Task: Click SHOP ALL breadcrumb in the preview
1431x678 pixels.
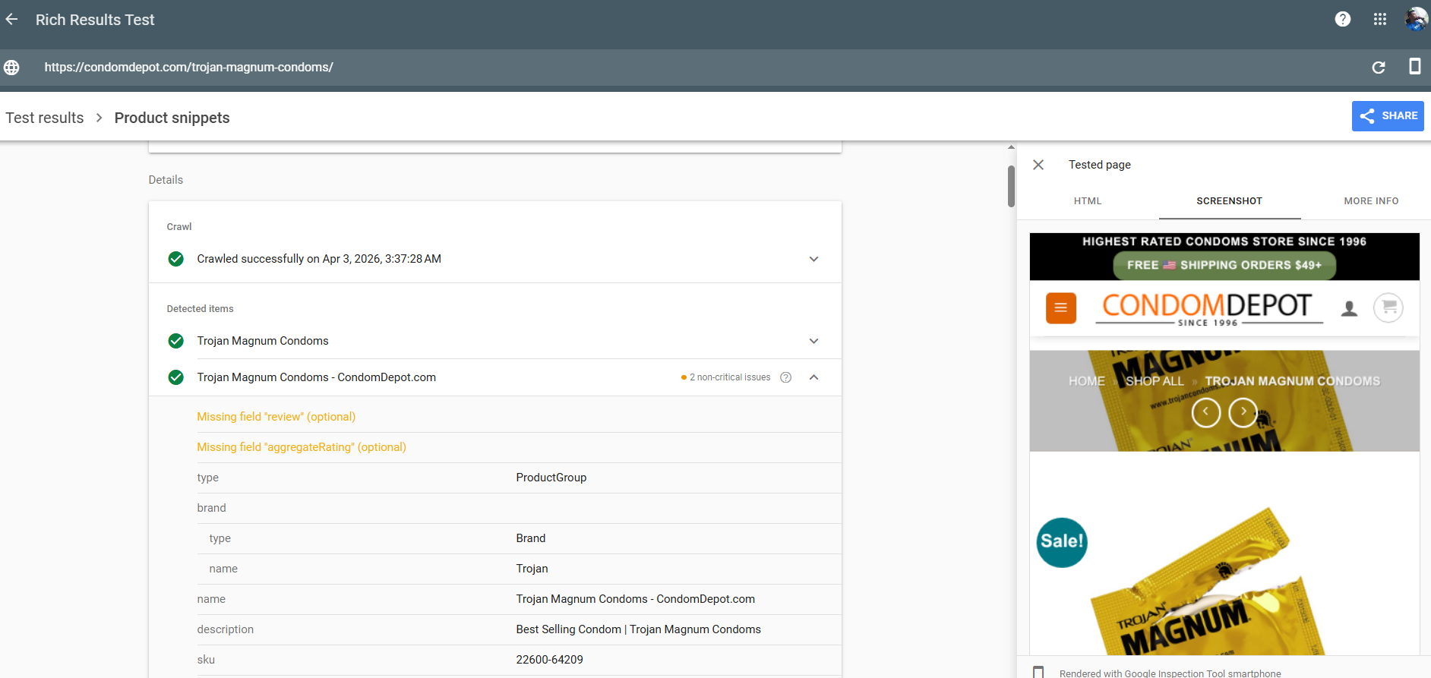Action: pyautogui.click(x=1155, y=381)
